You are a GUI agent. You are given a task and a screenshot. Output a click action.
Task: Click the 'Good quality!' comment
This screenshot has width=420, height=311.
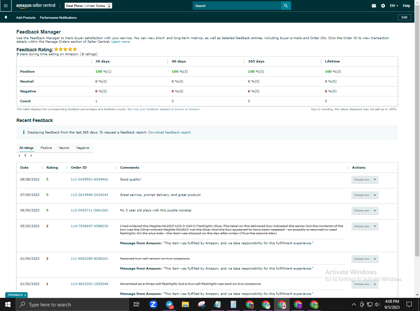coord(131,179)
